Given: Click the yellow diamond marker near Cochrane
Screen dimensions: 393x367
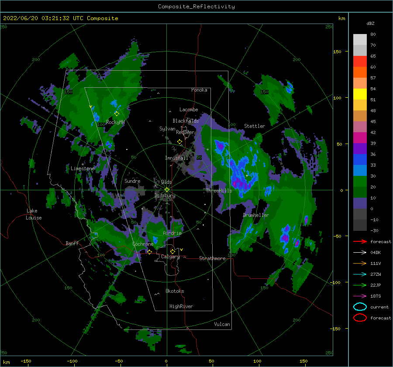Looking at the screenshot, I should 149,252.
